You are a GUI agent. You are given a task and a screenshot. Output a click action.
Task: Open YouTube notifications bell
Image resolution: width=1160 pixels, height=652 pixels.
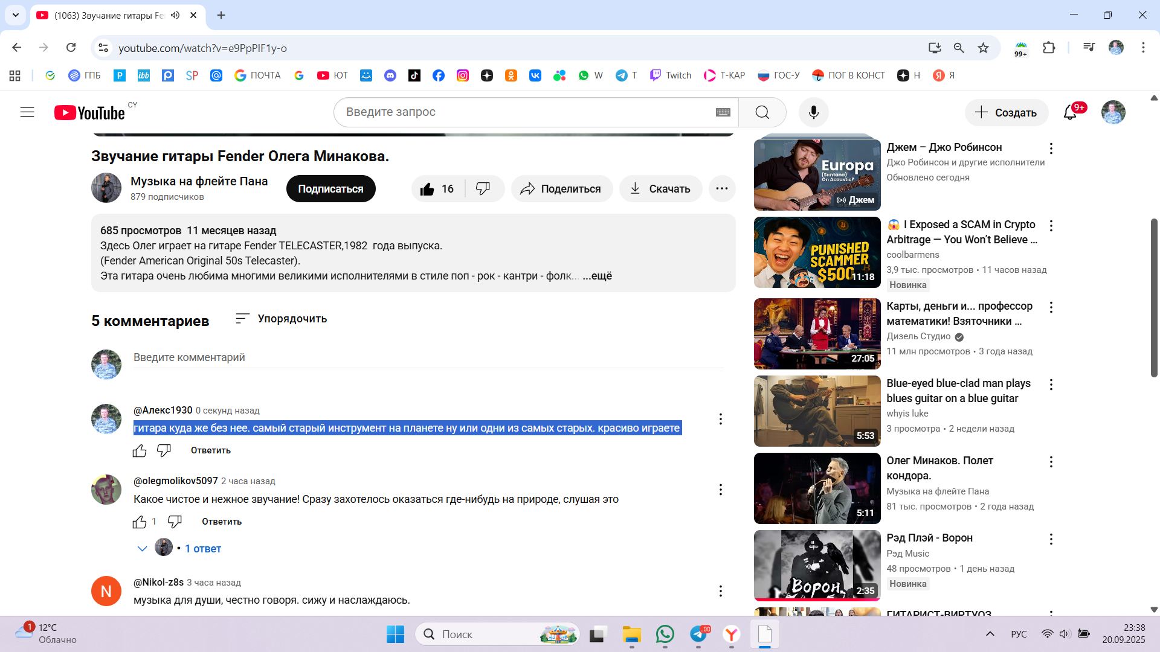1070,112
